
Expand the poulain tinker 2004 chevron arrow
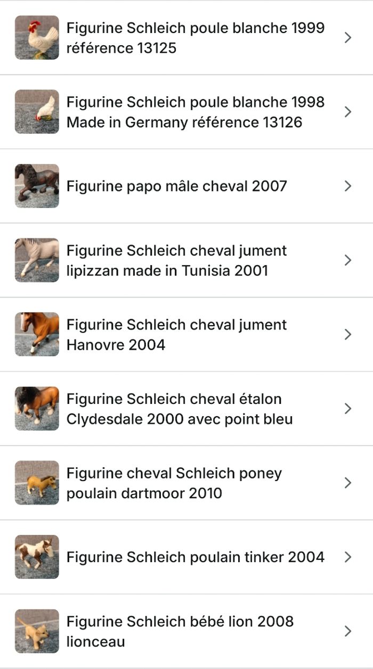tap(348, 557)
